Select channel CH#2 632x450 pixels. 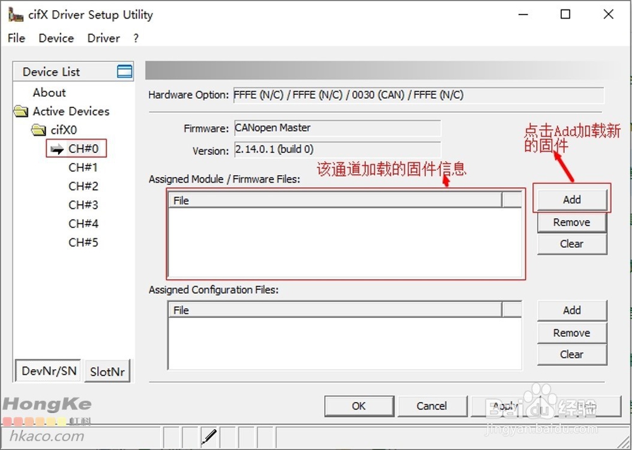pyautogui.click(x=83, y=186)
